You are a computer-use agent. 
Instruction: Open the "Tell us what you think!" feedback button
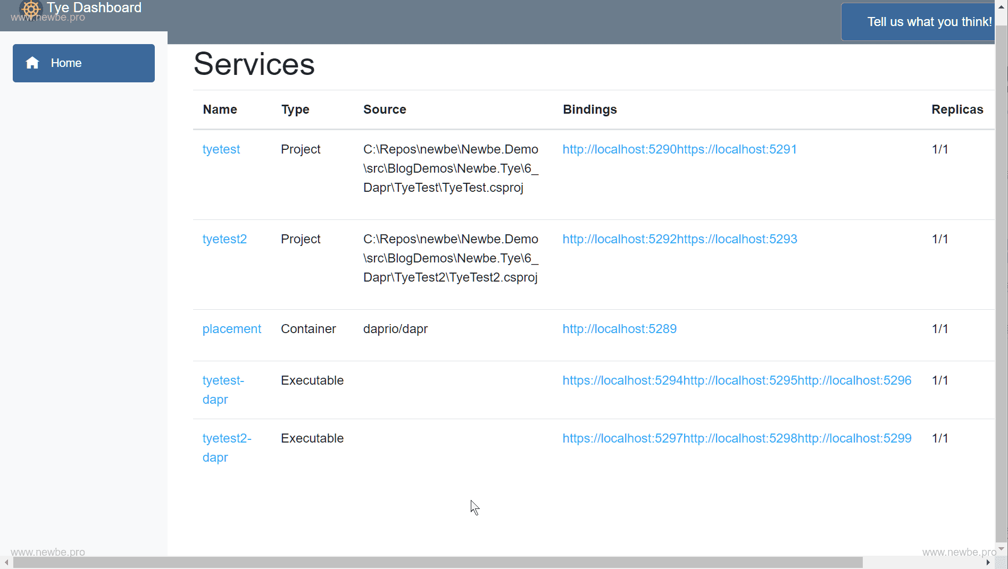click(x=929, y=22)
